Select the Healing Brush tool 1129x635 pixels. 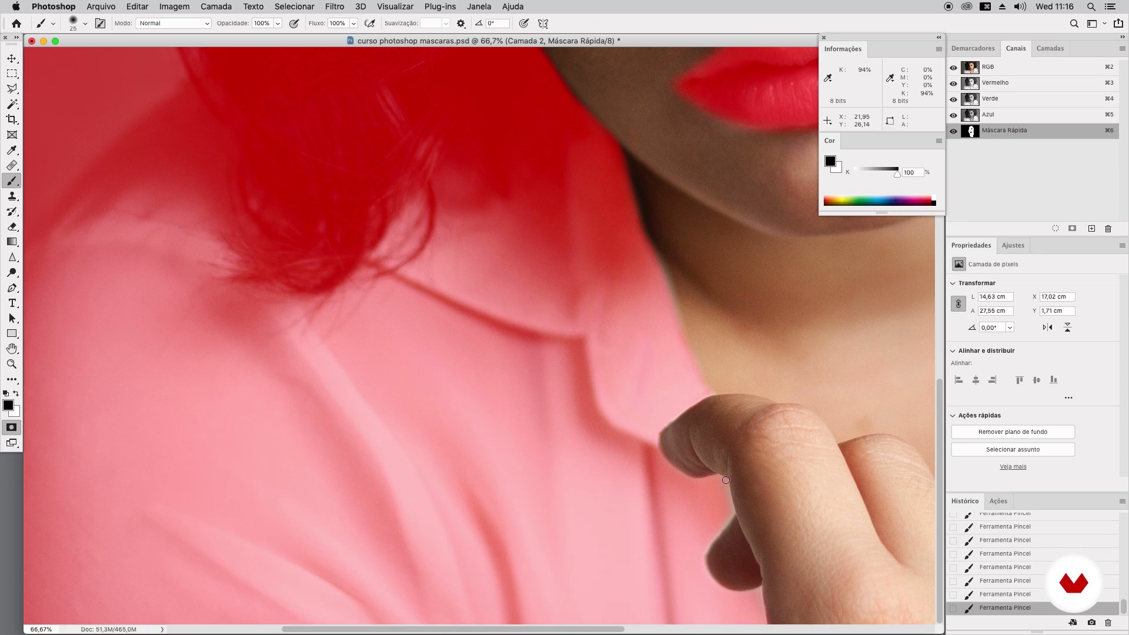[x=12, y=165]
